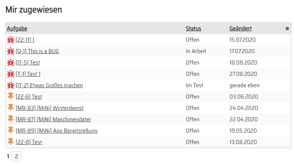Go to page 2 of the list
The height and width of the screenshot is (166, 295).
[x=17, y=156]
